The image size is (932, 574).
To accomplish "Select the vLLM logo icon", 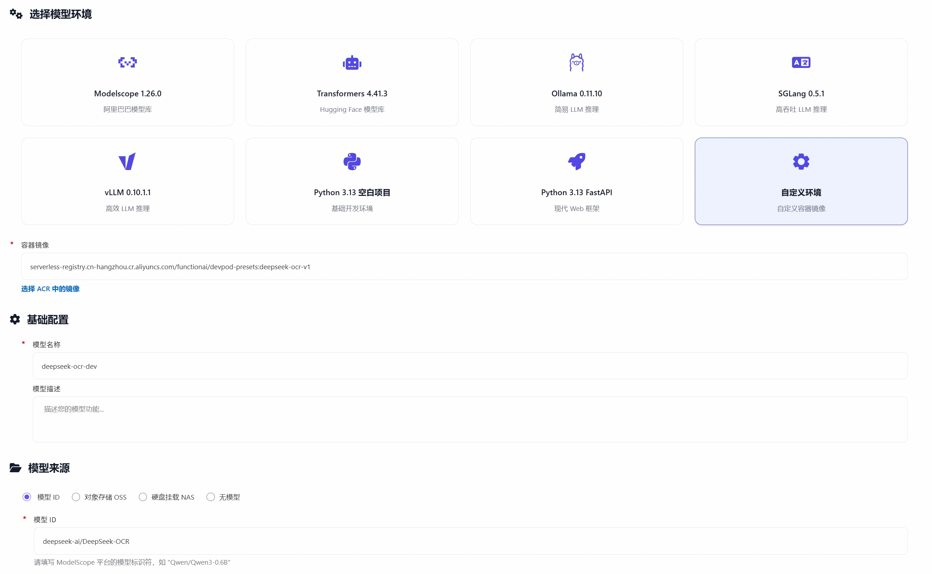I will click(127, 161).
